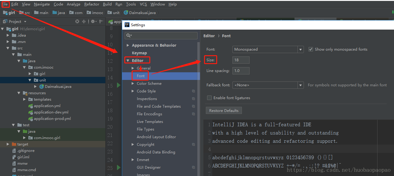The width and height of the screenshot is (394, 176).
Task: Open the Project view selector dropdown
Action: pyautogui.click(x=25, y=22)
